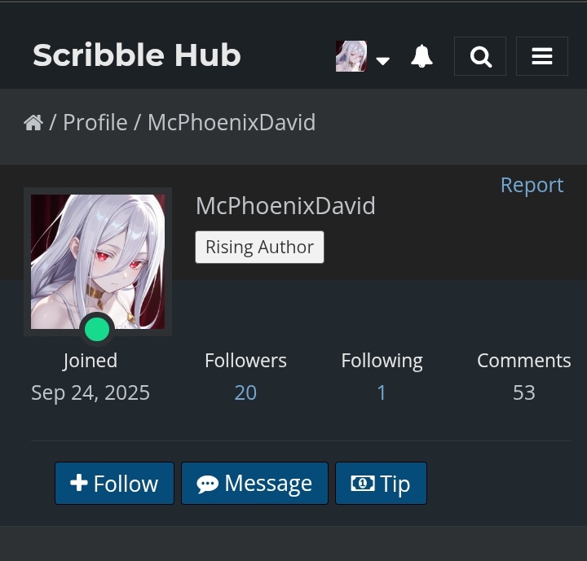
Task: Click the McPhoenixDavid profile name heading
Action: pos(285,206)
